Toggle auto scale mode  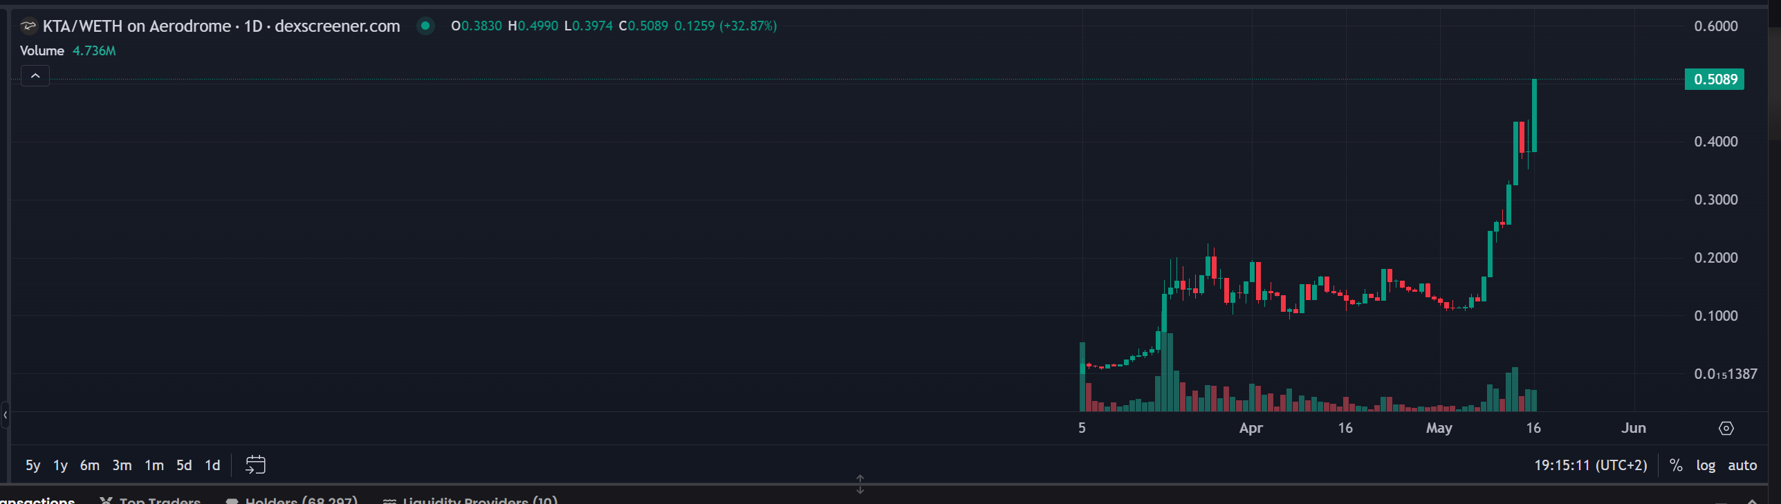pyautogui.click(x=1742, y=465)
